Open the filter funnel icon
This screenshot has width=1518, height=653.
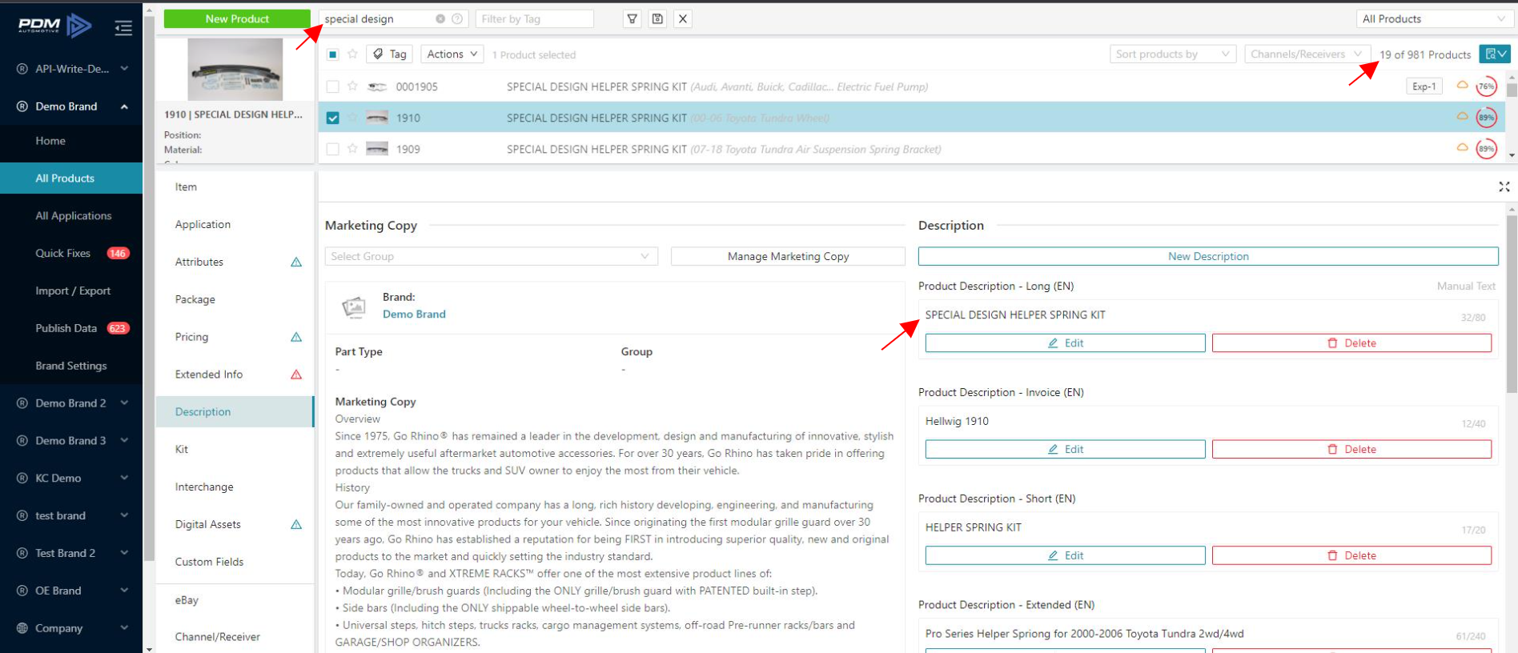click(x=632, y=18)
